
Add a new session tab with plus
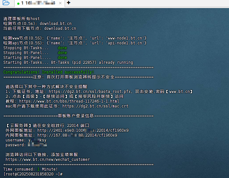[68, 3]
